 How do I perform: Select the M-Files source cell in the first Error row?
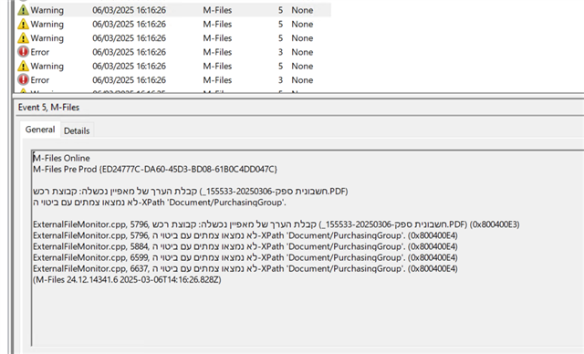[217, 52]
